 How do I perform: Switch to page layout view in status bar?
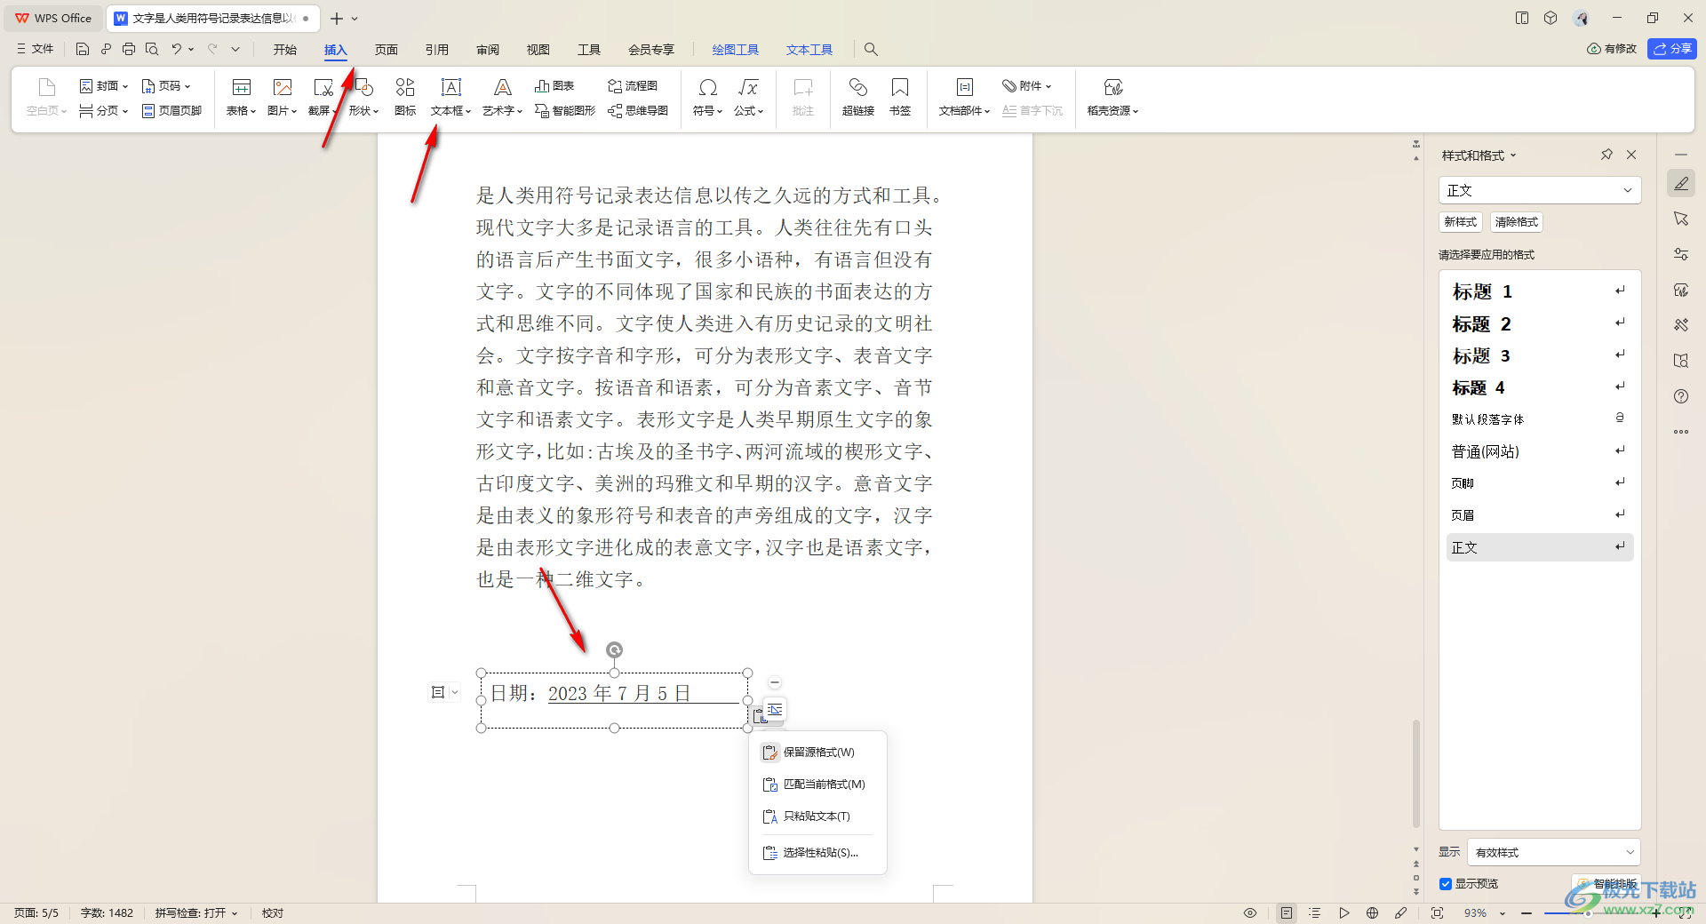tap(1287, 913)
